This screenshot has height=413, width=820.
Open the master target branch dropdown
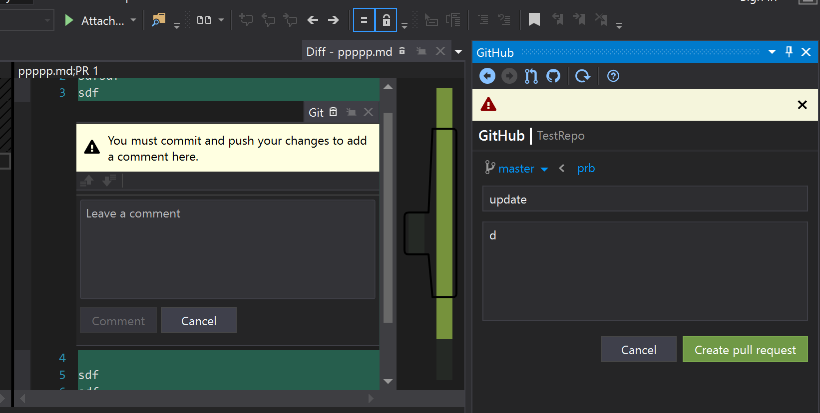(x=523, y=169)
